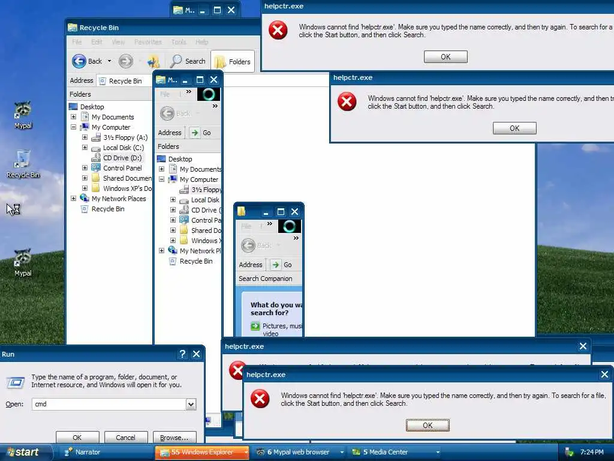
Task: Open the Help menu in Recycle Bin window
Action: (201, 41)
